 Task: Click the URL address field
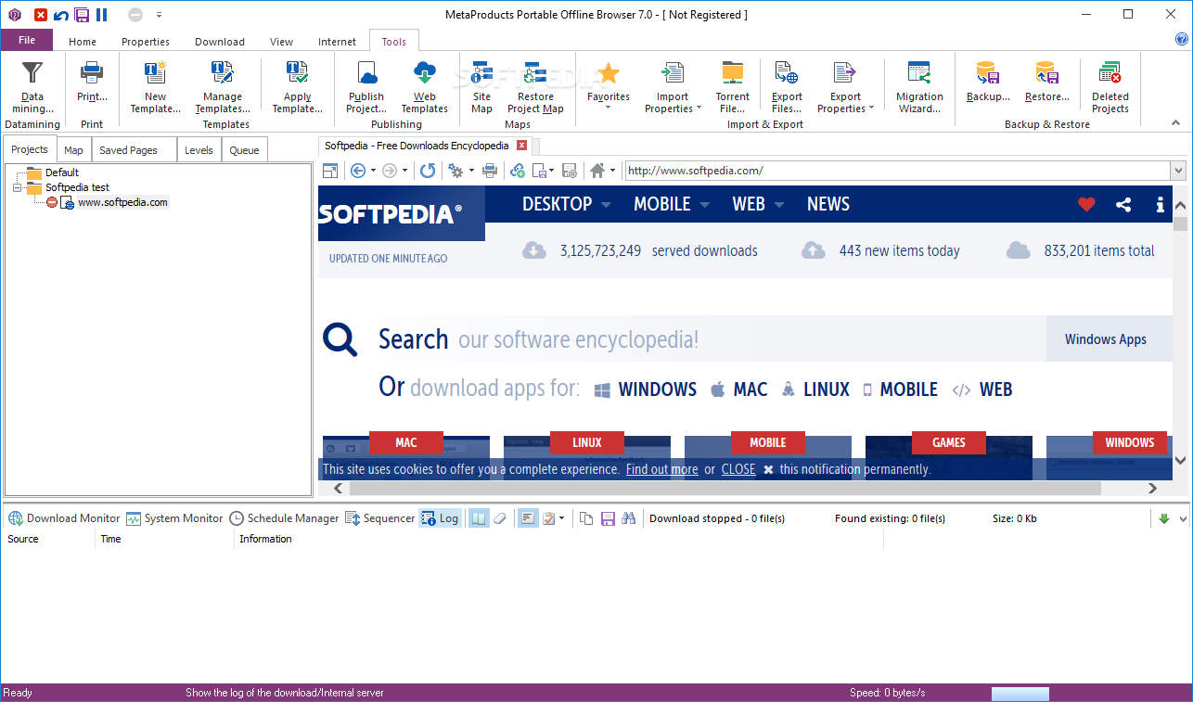tap(897, 171)
